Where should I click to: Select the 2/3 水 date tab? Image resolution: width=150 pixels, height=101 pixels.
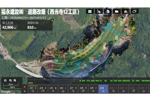pyautogui.click(x=33, y=89)
